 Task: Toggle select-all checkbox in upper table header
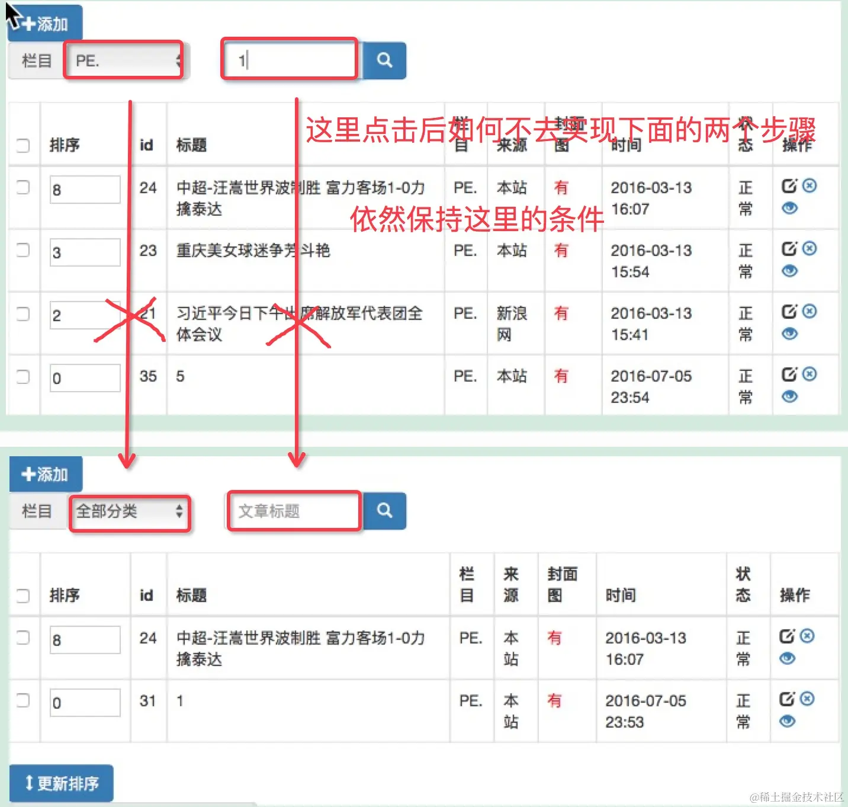(x=23, y=145)
